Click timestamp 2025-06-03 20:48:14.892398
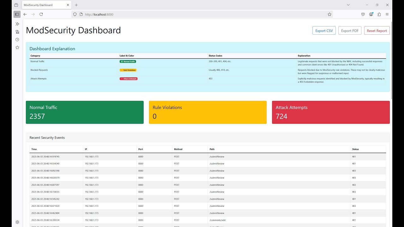 (45, 171)
